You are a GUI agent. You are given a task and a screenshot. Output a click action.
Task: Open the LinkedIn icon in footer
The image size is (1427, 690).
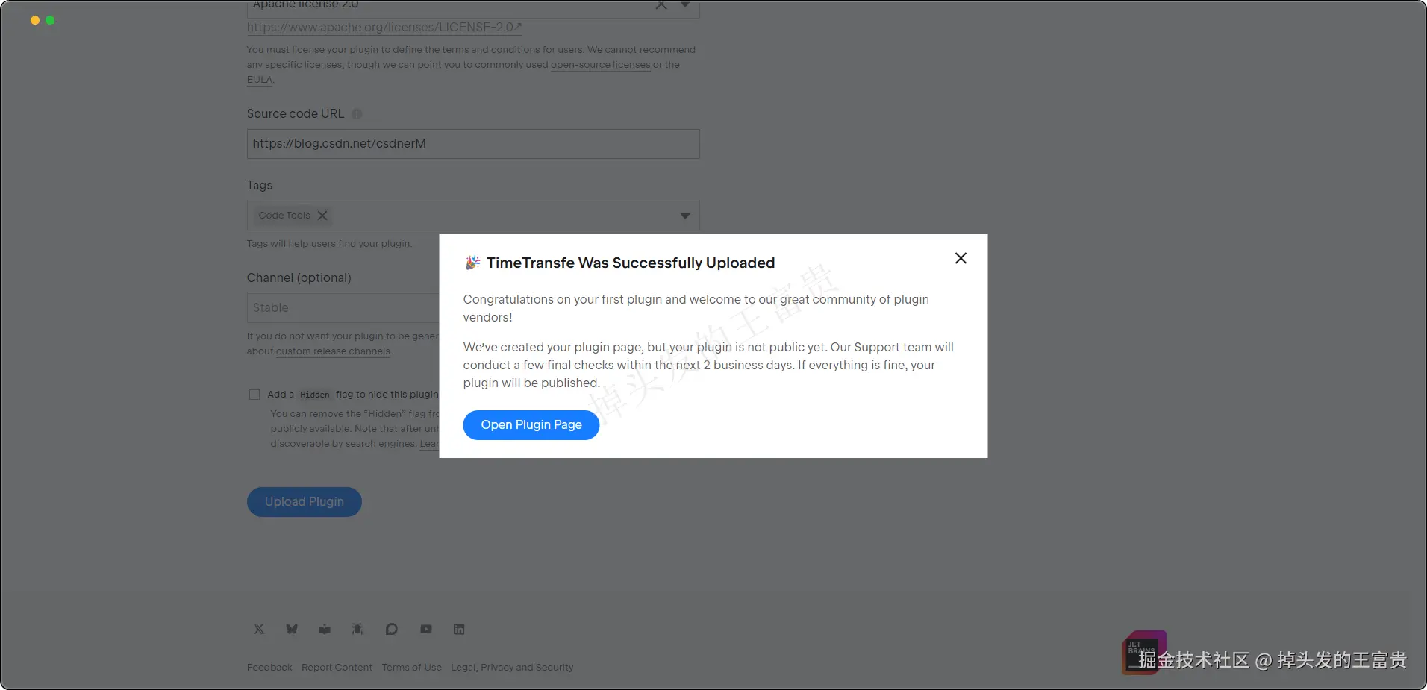pyautogui.click(x=459, y=629)
